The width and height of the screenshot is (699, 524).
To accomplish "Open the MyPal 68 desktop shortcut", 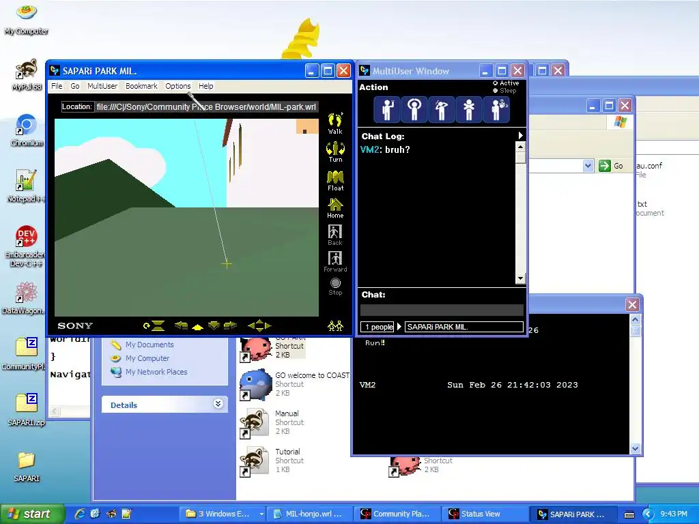I will [x=27, y=74].
